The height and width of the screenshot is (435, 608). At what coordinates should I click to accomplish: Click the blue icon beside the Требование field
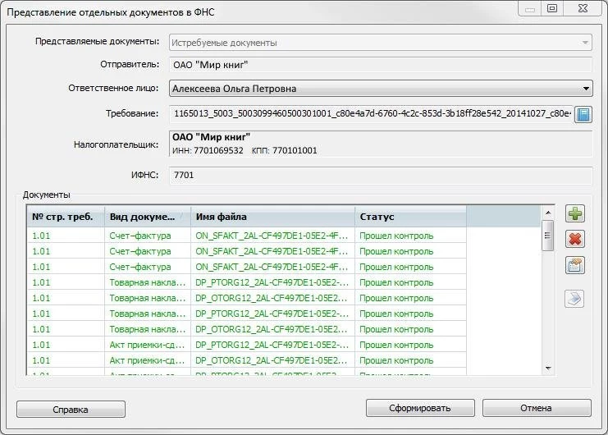click(583, 114)
